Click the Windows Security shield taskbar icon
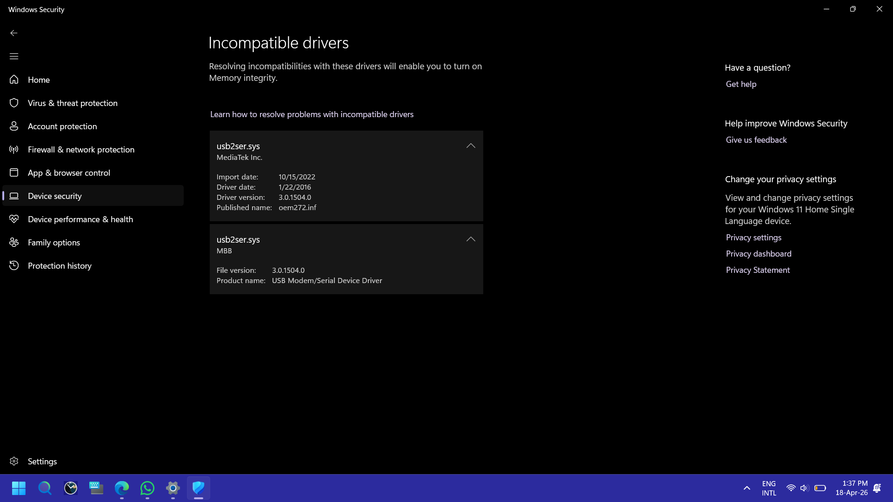This screenshot has width=893, height=502. click(x=199, y=488)
